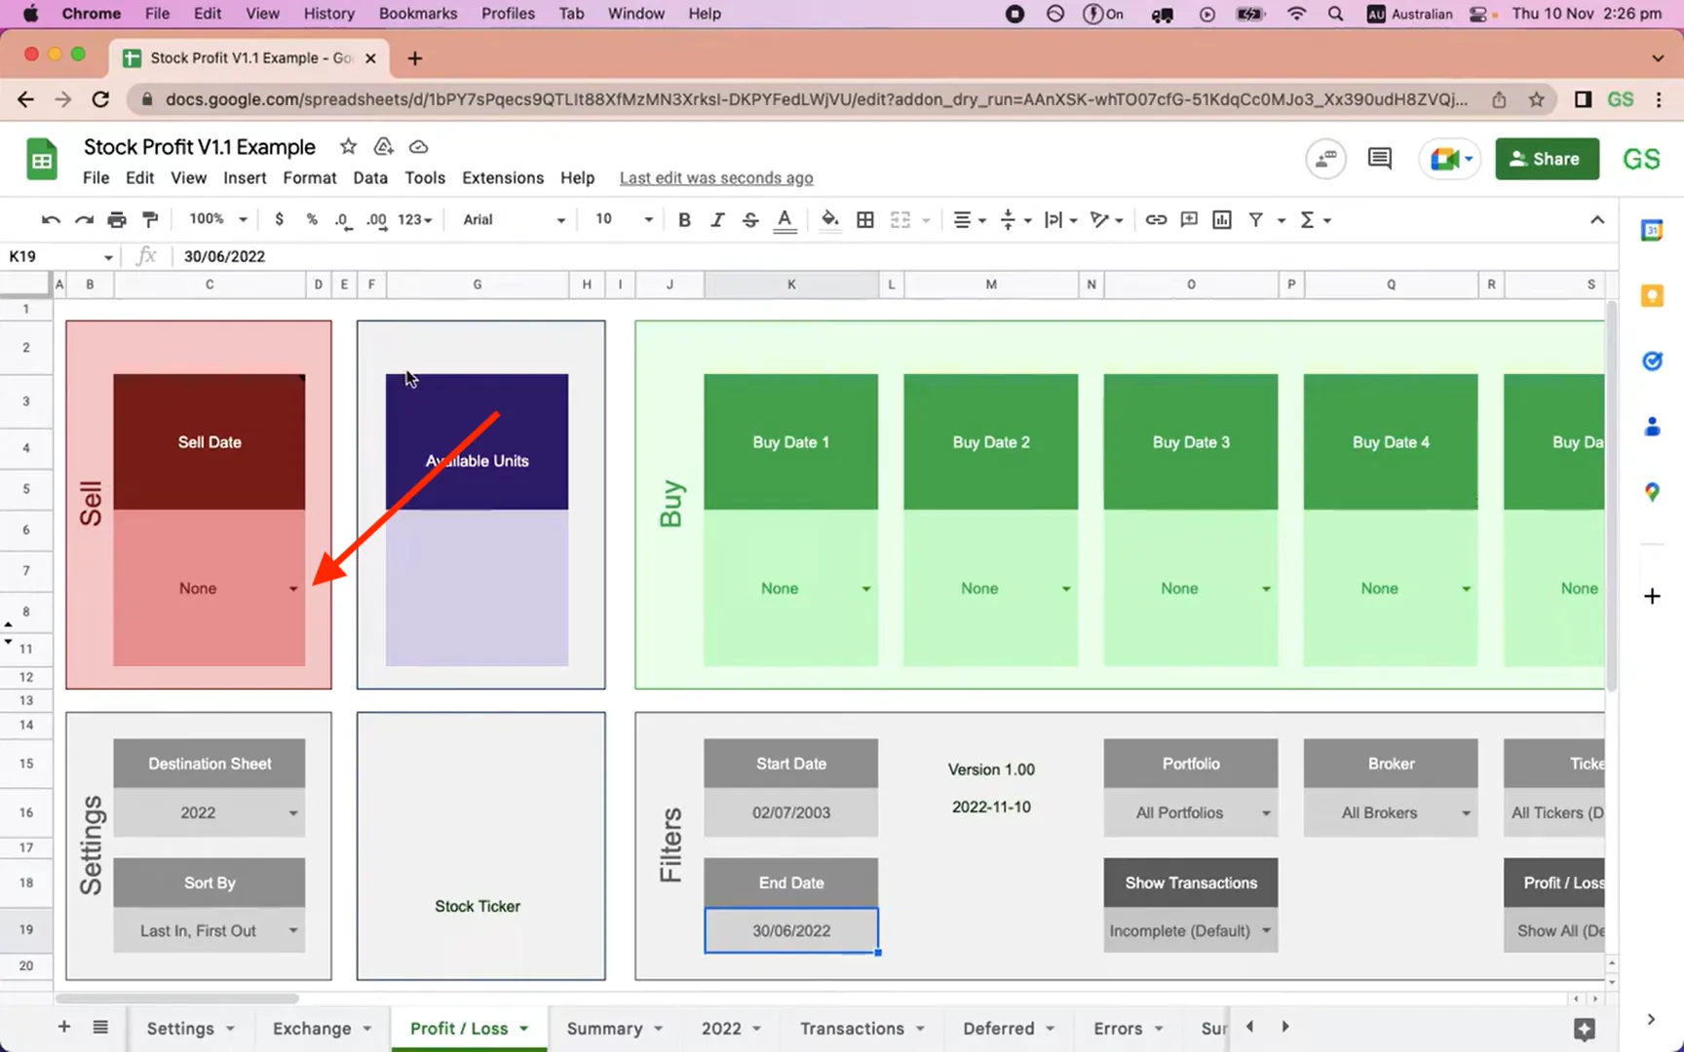The width and height of the screenshot is (1684, 1052).
Task: Toggle bold formatting in toolbar
Action: [x=684, y=219]
